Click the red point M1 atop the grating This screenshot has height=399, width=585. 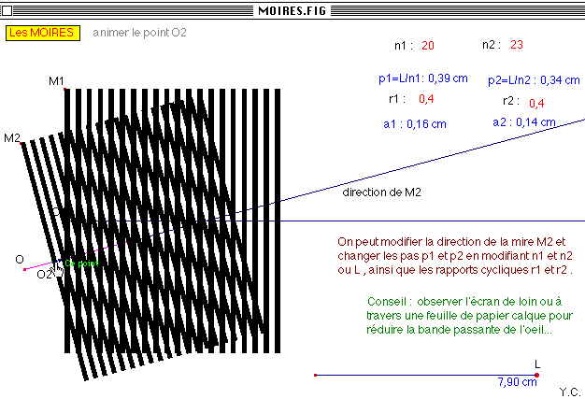(x=64, y=90)
